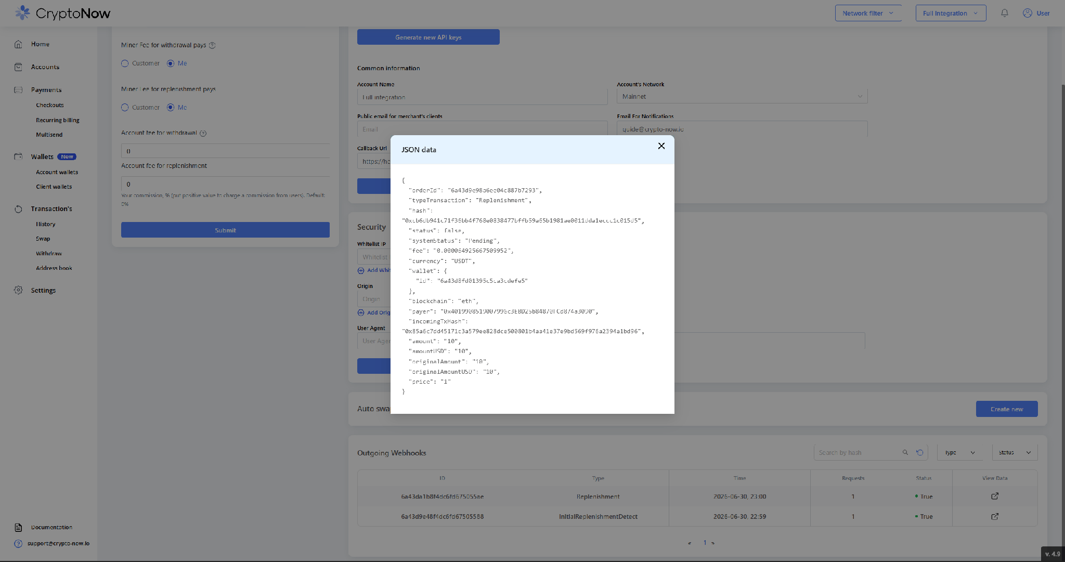1065x562 pixels.
Task: Click the Create new button
Action: pos(1007,409)
